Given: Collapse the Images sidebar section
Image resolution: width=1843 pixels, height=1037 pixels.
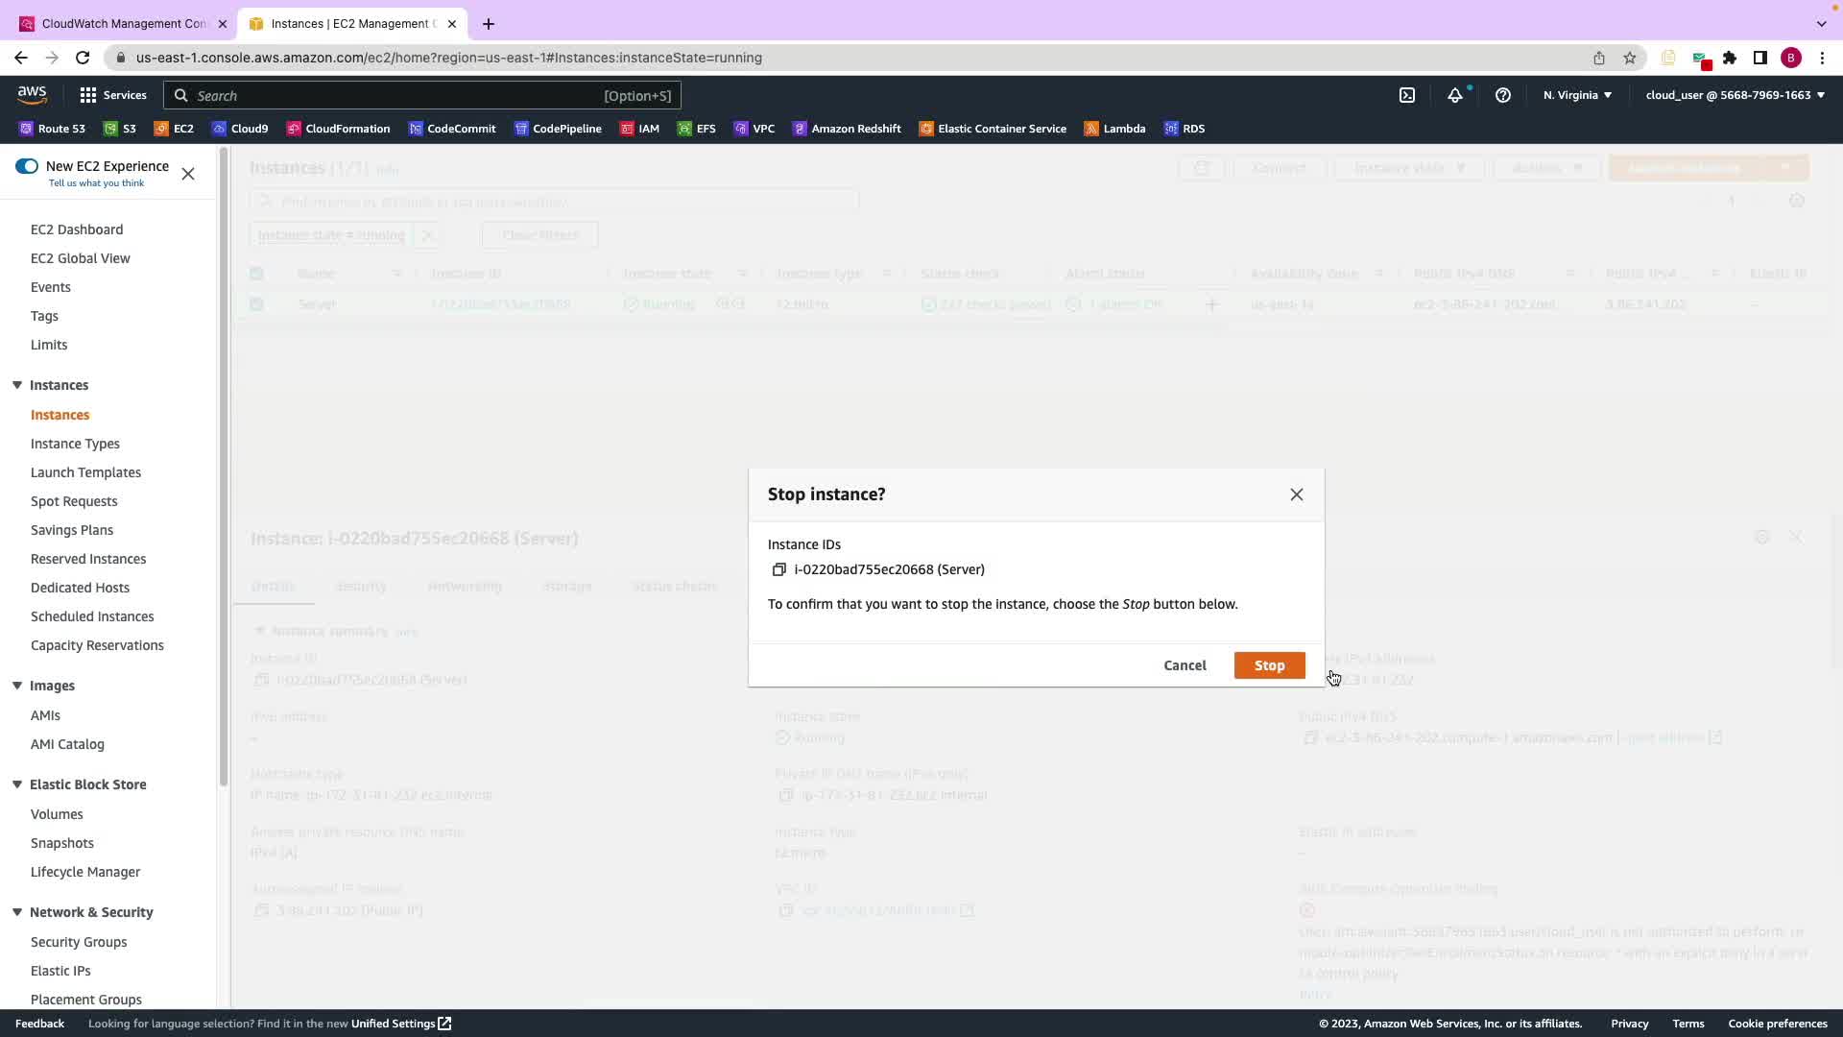Looking at the screenshot, I should coord(17,686).
